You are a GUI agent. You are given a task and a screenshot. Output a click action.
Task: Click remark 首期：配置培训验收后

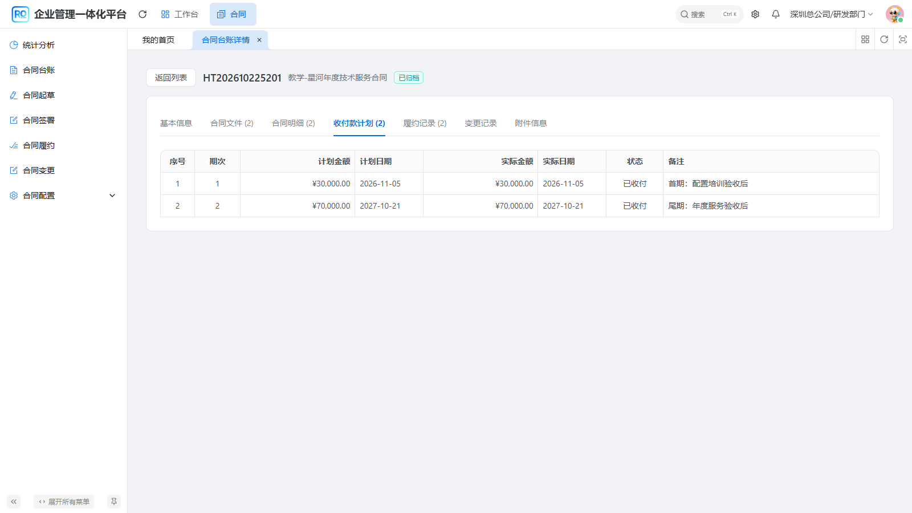click(708, 184)
